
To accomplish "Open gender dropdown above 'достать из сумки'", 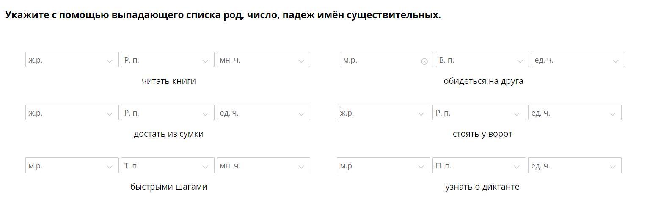I will 72,113.
